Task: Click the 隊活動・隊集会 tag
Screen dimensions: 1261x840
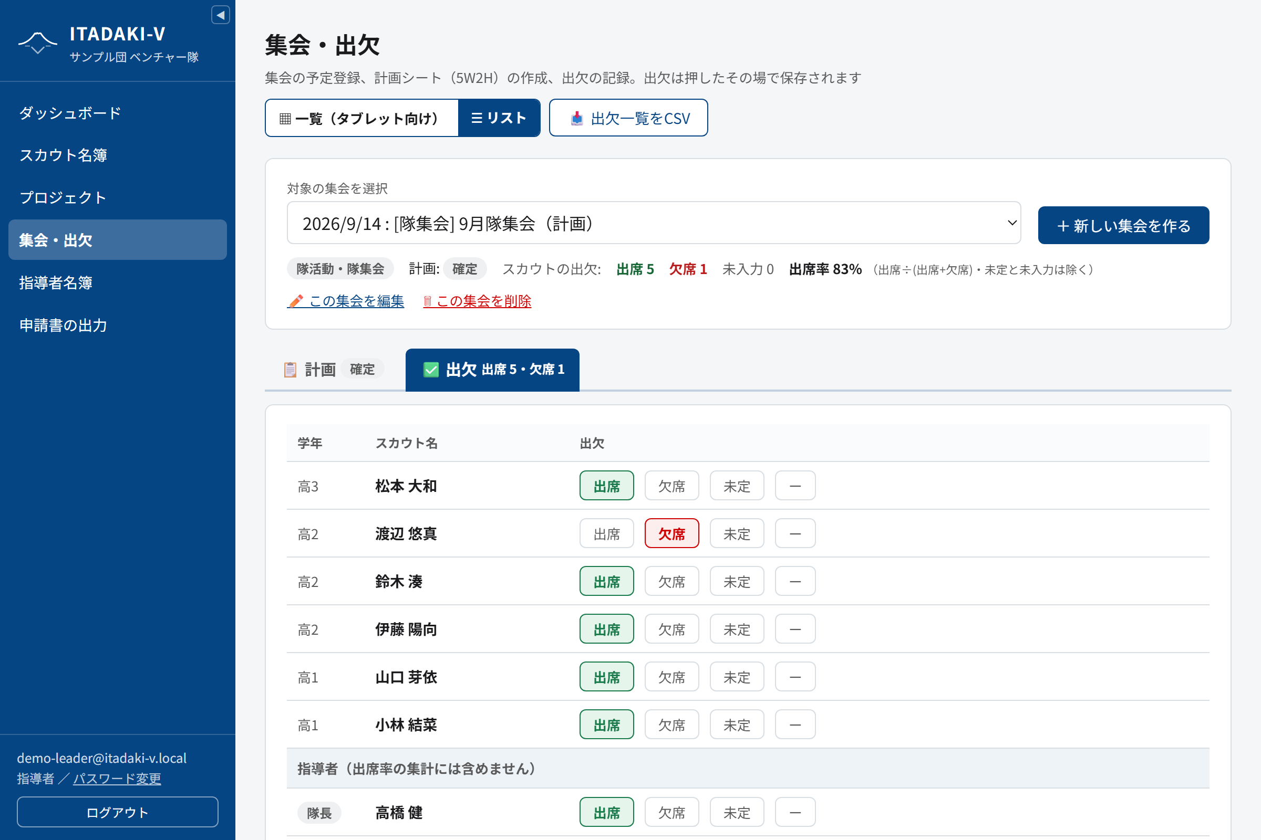Action: (340, 269)
